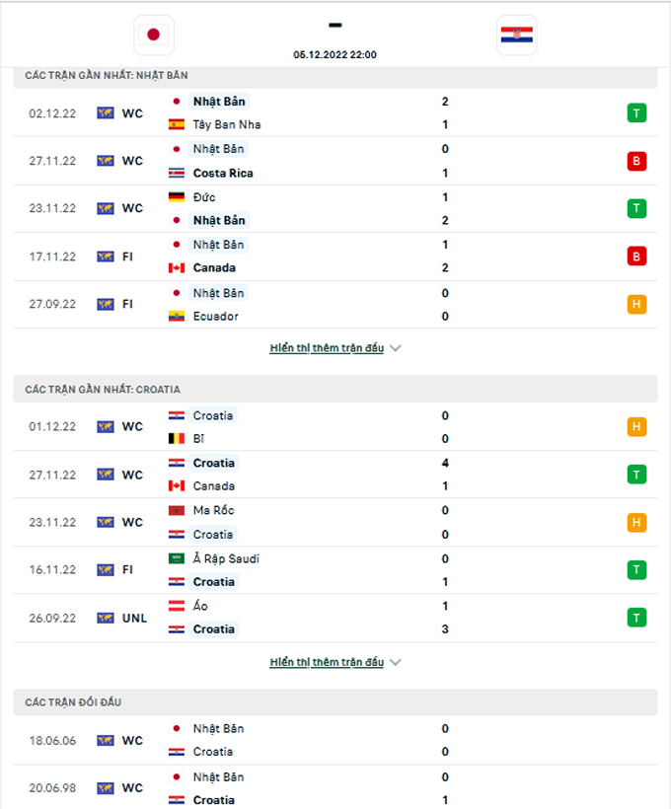Click the UNL competition icon on 26.09.22
671x809 pixels.
pos(106,619)
